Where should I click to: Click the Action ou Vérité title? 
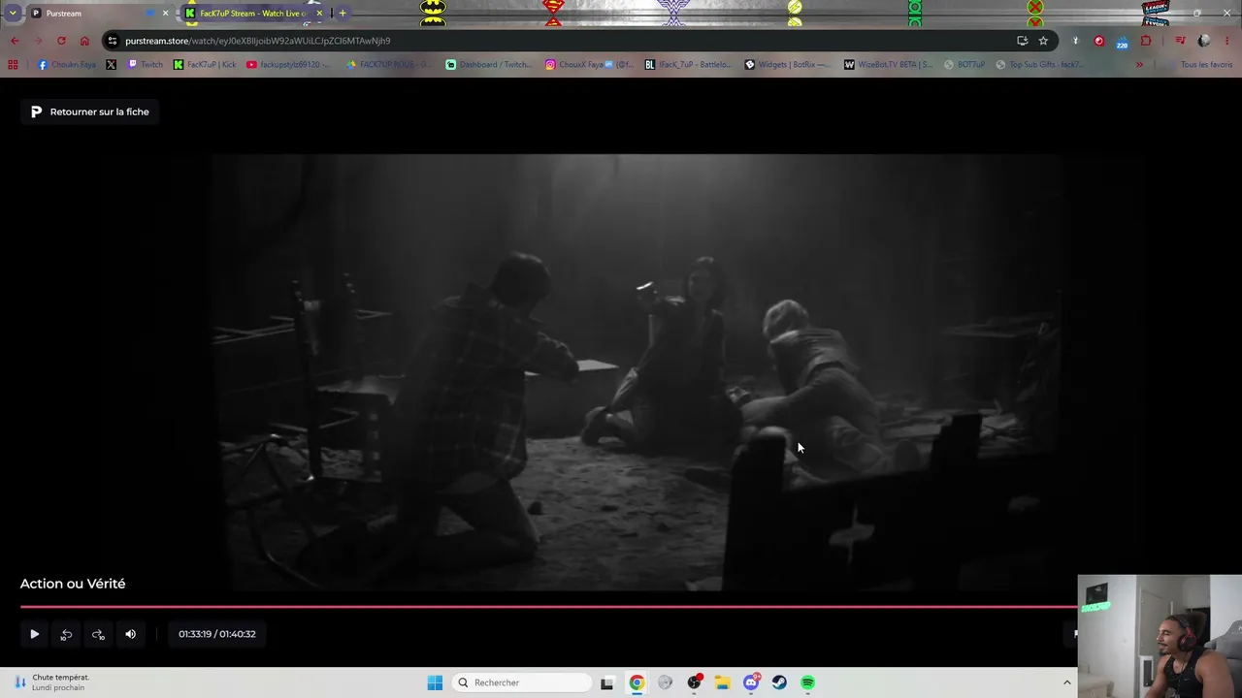[x=73, y=584]
